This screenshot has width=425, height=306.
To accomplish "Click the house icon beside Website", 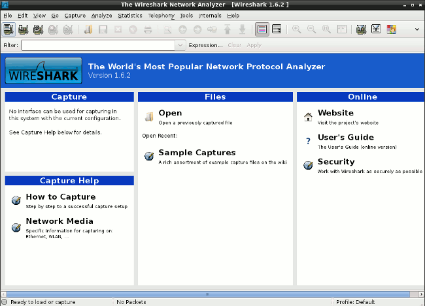I will 308,117.
